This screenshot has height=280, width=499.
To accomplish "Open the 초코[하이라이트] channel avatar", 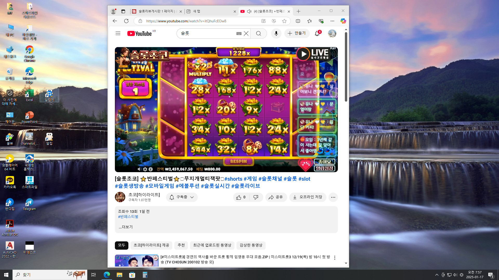I will tap(120, 197).
